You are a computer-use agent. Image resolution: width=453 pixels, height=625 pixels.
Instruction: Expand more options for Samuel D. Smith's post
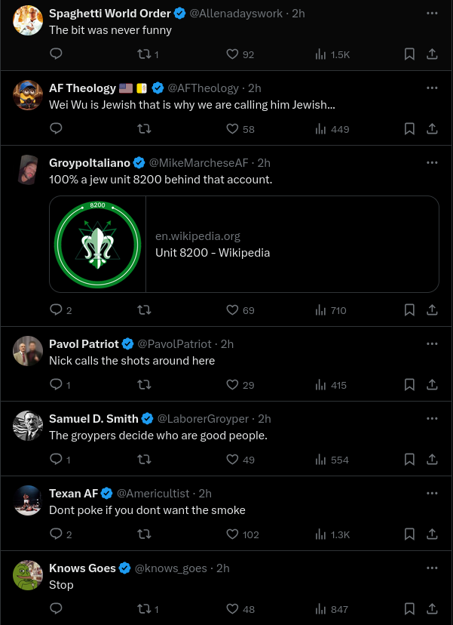pos(432,418)
